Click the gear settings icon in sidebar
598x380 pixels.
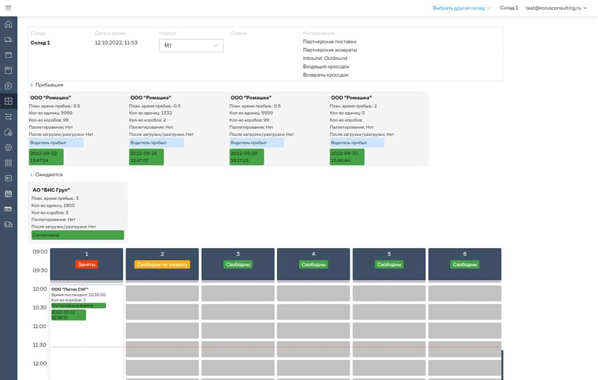[x=8, y=147]
